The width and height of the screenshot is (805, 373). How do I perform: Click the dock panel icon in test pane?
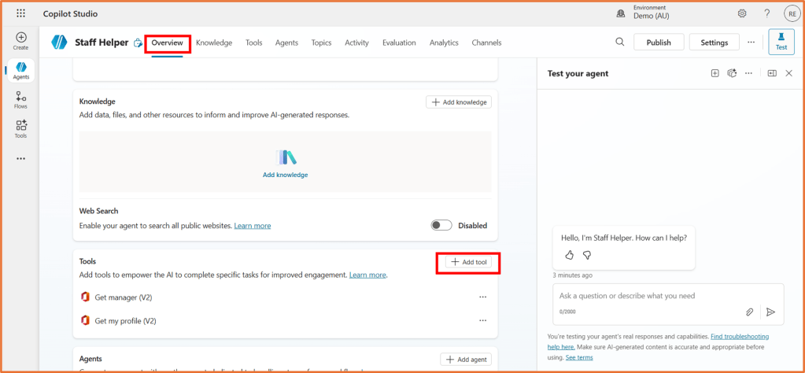click(772, 73)
